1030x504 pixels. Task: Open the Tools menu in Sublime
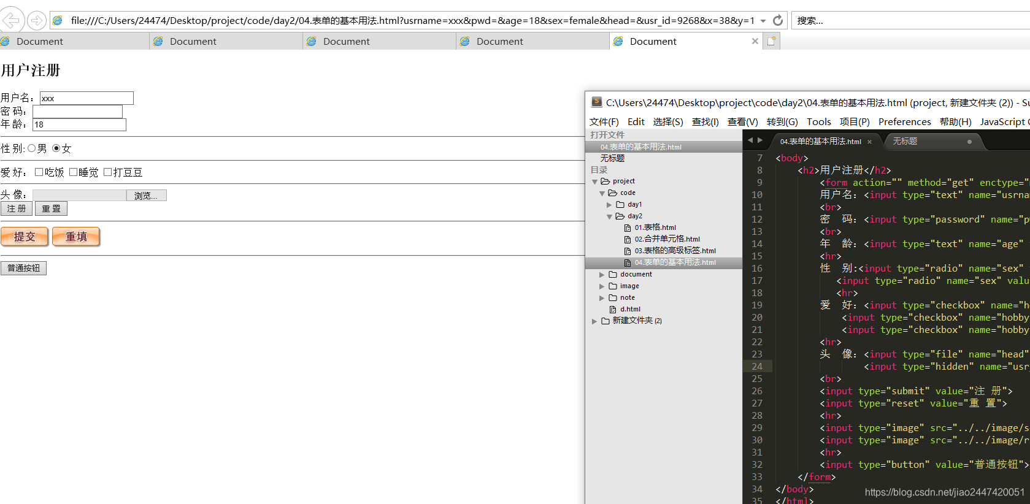point(819,122)
